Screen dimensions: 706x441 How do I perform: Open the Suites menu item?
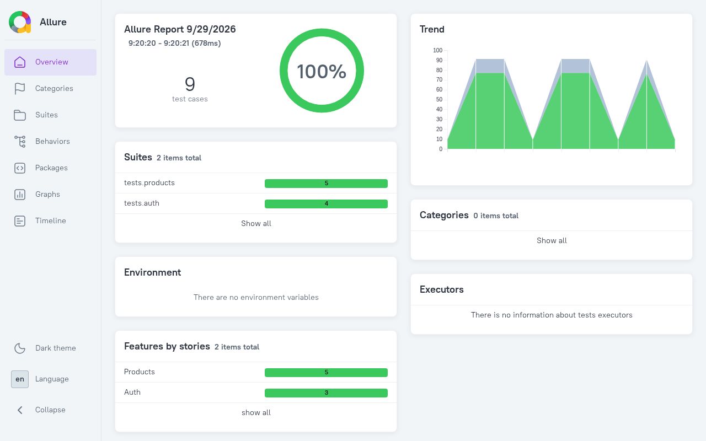pyautogui.click(x=51, y=115)
